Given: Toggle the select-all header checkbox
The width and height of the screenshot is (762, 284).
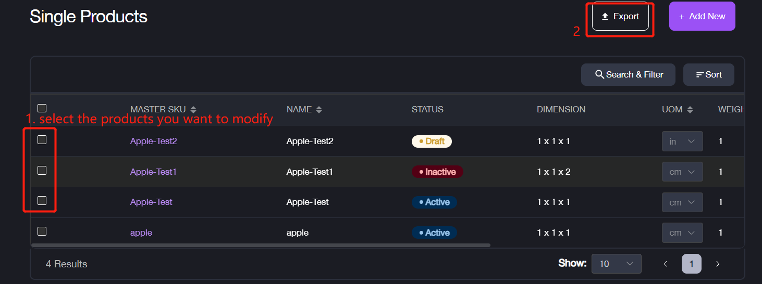Looking at the screenshot, I should pyautogui.click(x=42, y=108).
